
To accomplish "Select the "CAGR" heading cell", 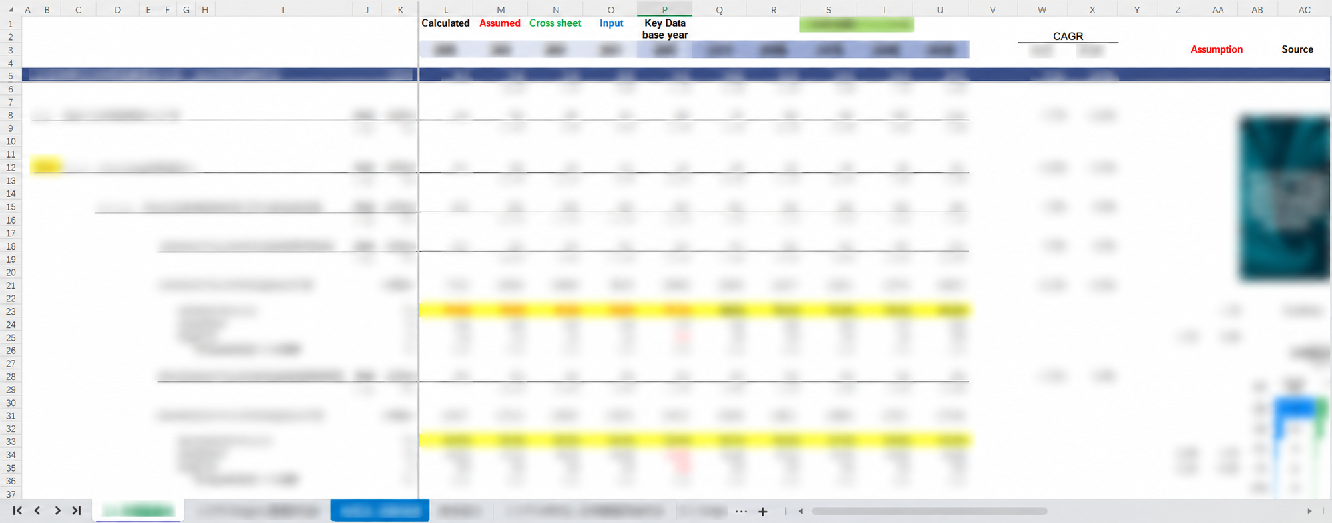I will (x=1068, y=36).
